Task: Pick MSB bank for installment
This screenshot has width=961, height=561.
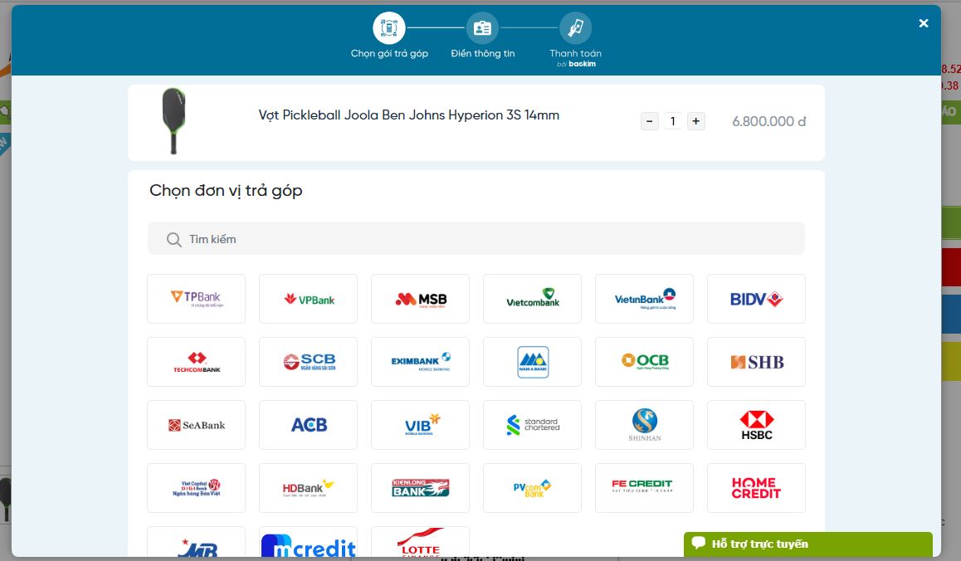Action: point(421,299)
